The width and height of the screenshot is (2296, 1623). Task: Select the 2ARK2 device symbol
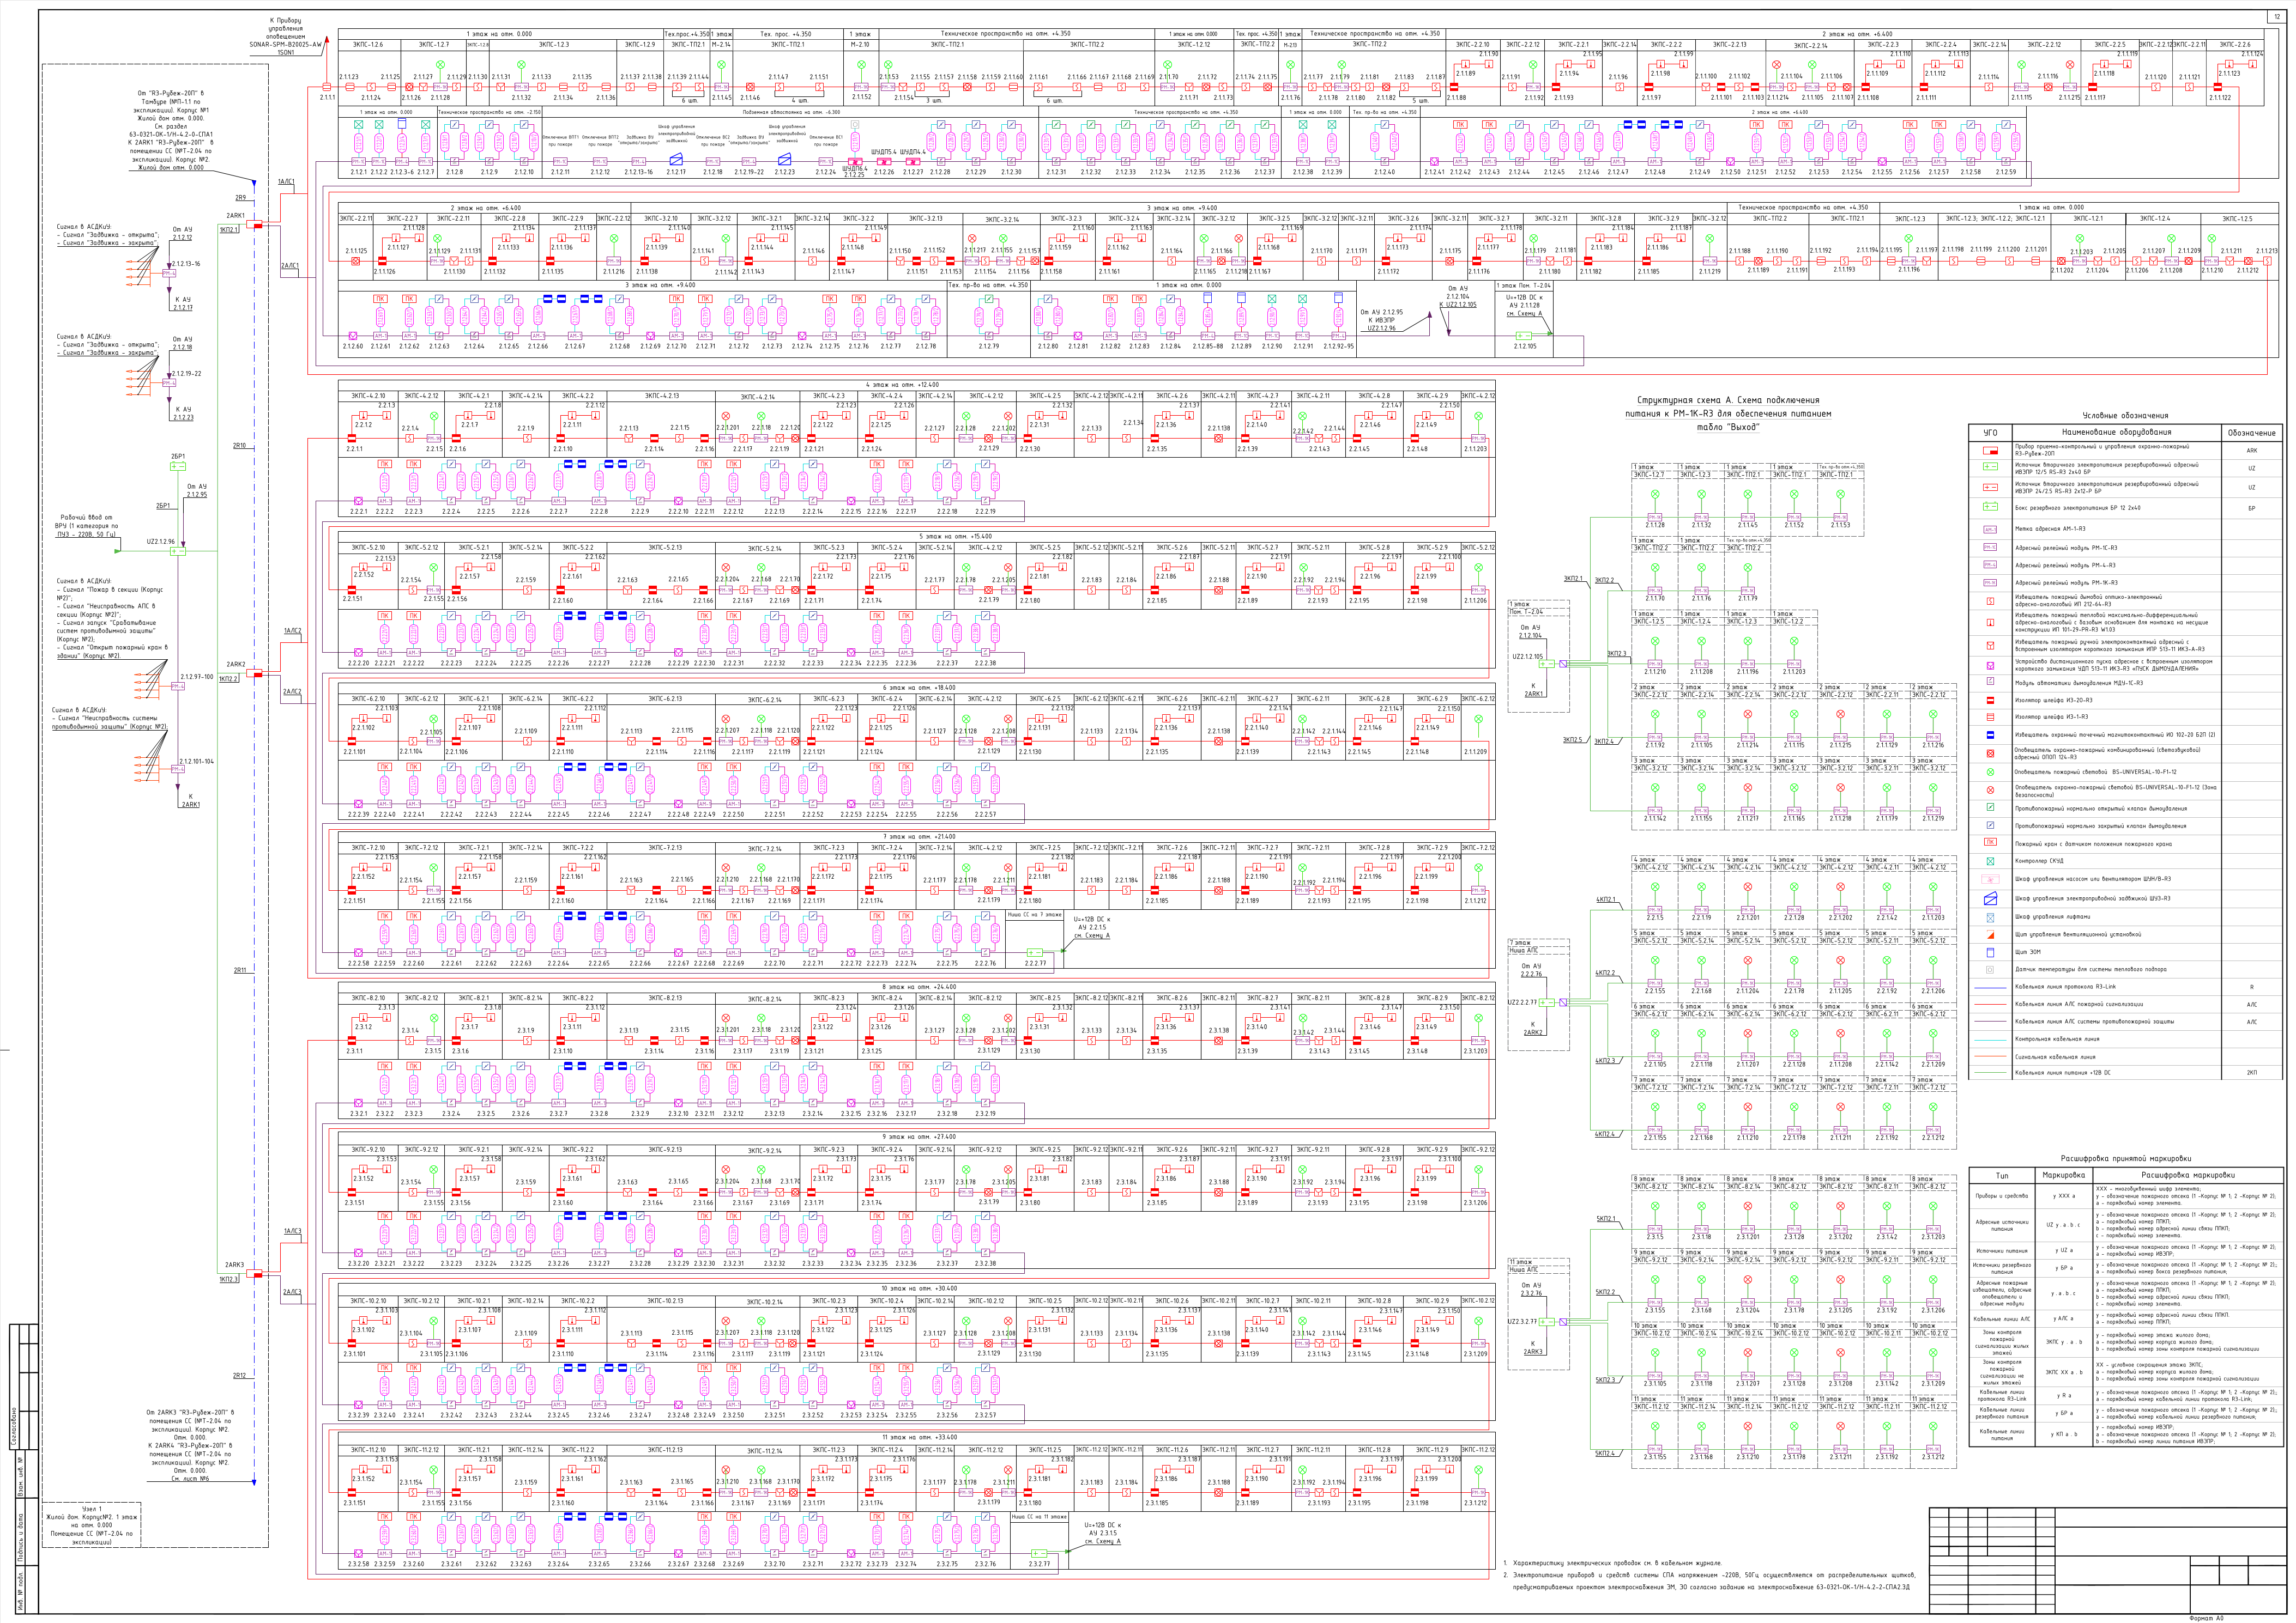coord(256,673)
